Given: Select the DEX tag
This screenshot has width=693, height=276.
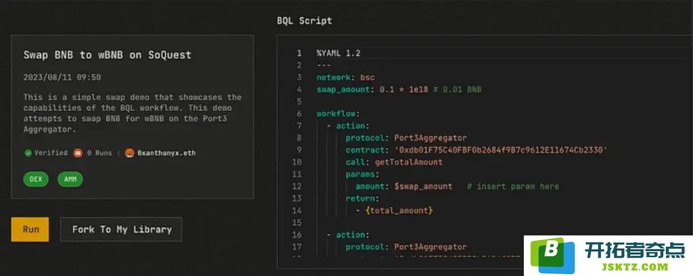Looking at the screenshot, I should (x=36, y=179).
